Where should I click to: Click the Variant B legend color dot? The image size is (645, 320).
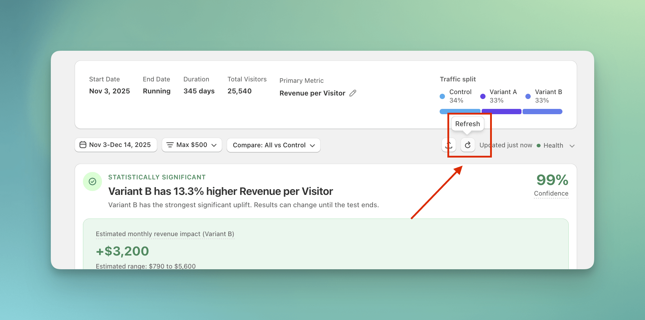click(x=528, y=96)
